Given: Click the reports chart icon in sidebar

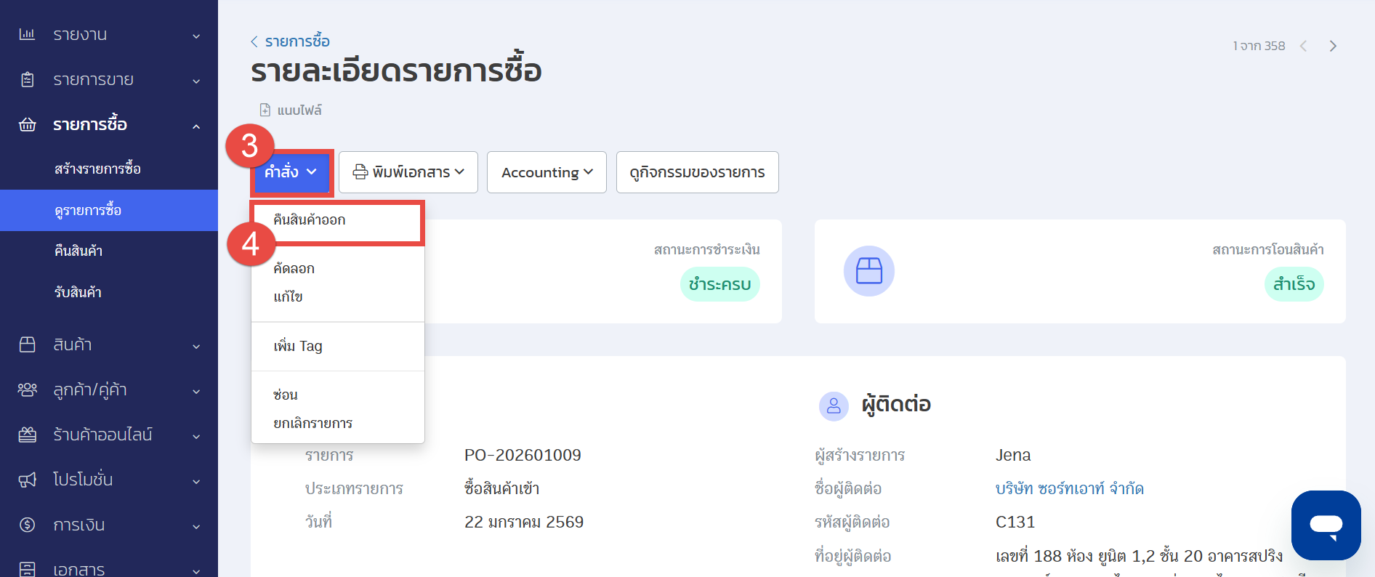Looking at the screenshot, I should [27, 35].
